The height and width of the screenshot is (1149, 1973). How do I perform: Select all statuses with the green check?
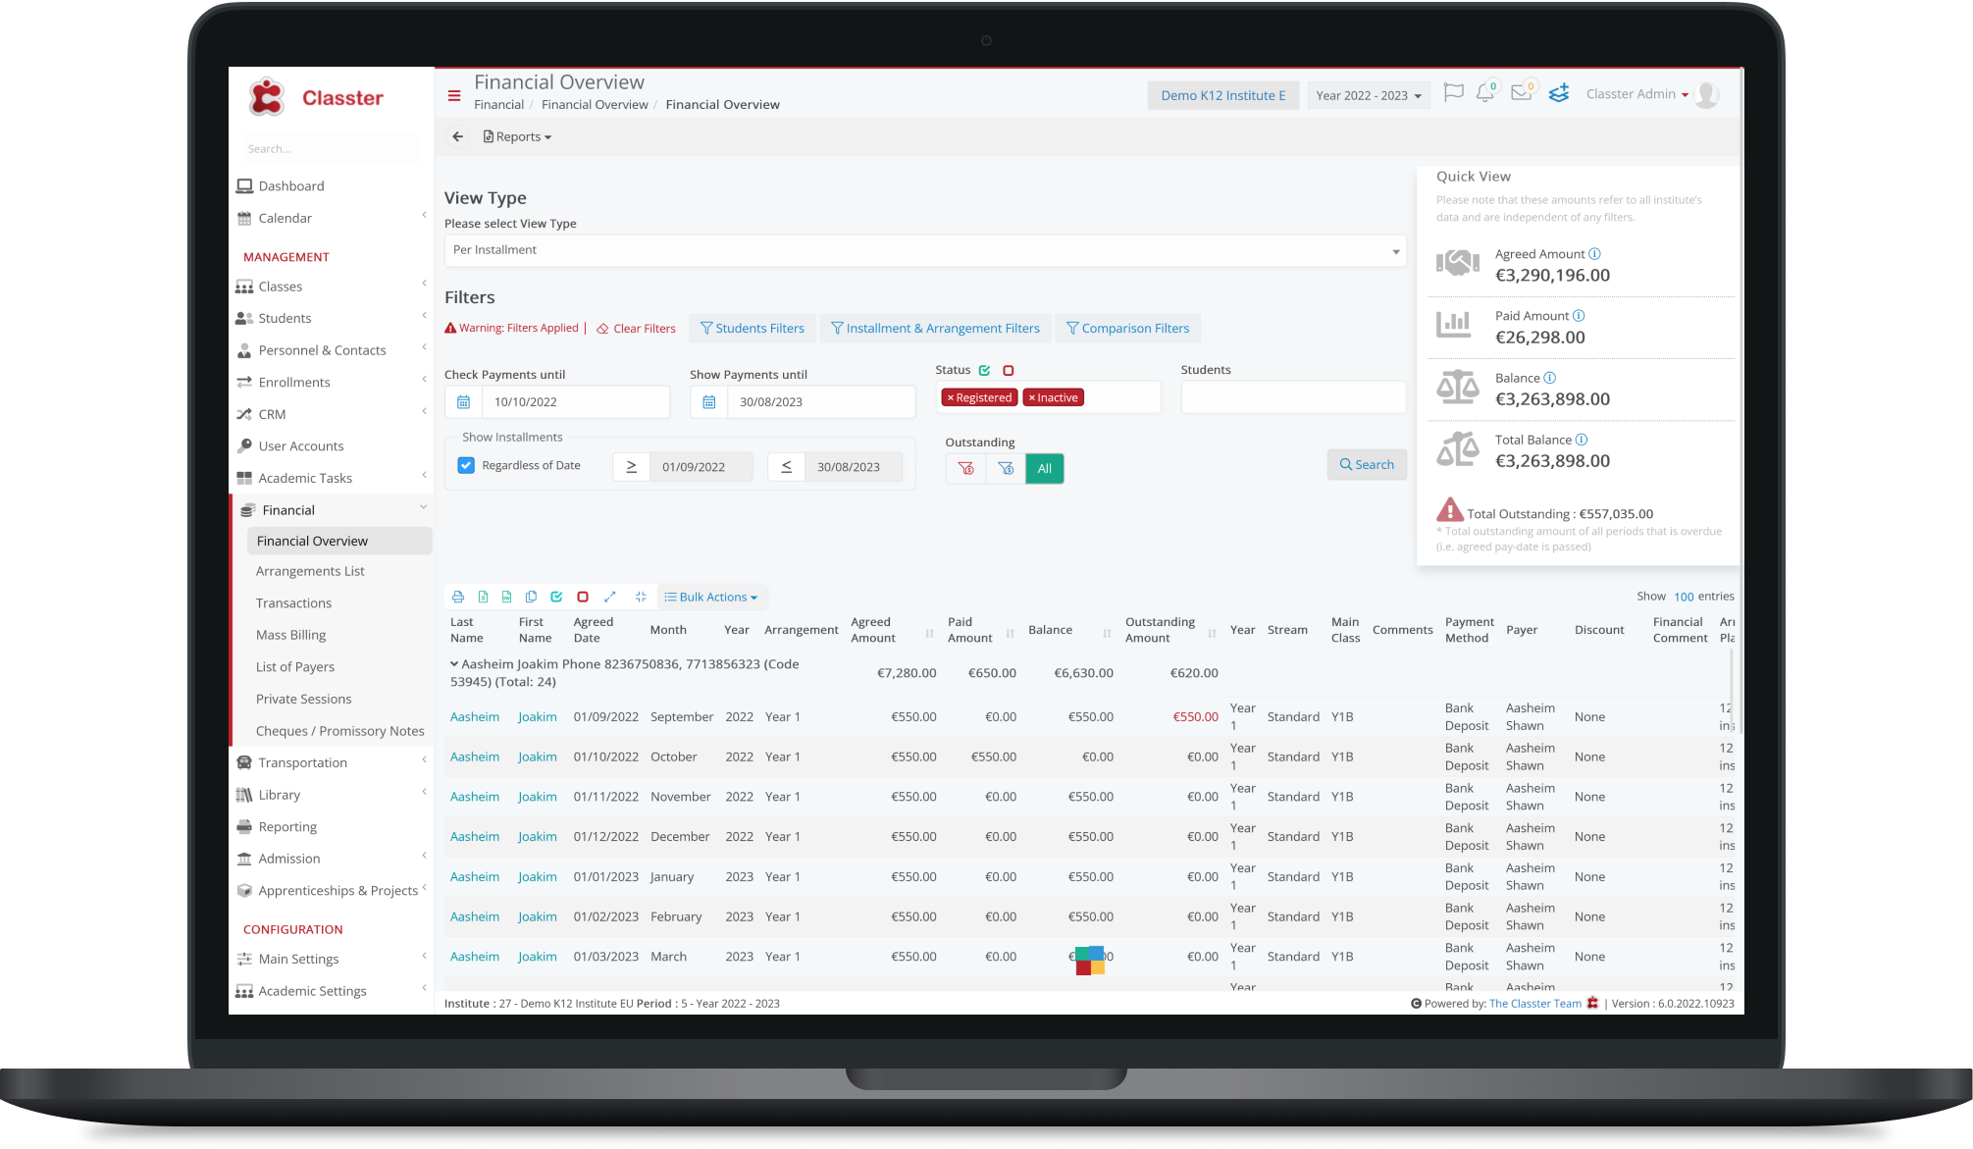click(x=984, y=370)
